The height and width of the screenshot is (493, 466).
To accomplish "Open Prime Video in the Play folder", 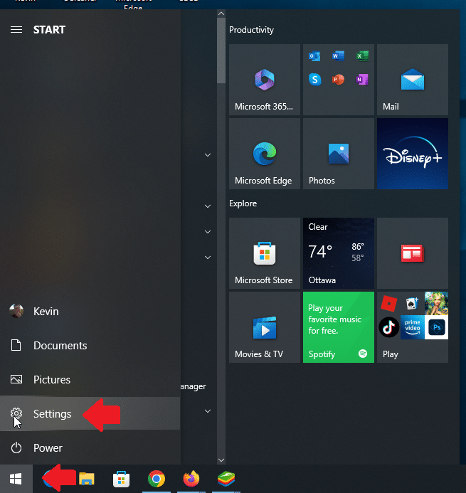I will coord(413,327).
